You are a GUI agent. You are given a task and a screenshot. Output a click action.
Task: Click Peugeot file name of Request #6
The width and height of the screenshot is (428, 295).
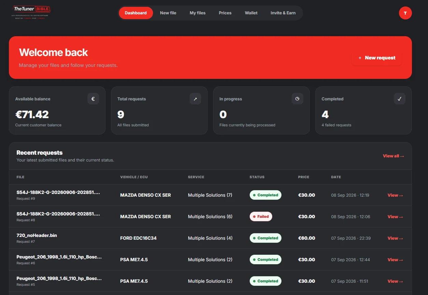59,257
